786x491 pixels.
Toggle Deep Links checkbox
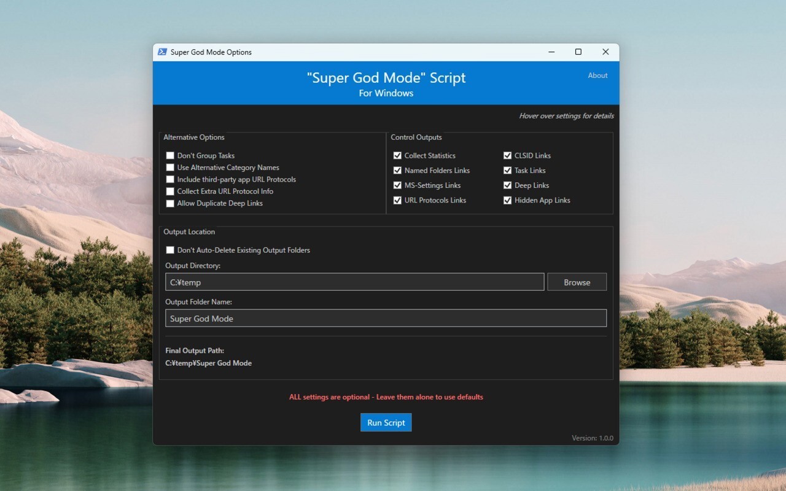[x=508, y=185]
